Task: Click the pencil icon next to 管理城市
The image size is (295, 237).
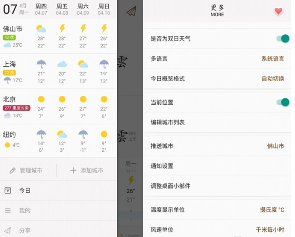Action: point(13,171)
